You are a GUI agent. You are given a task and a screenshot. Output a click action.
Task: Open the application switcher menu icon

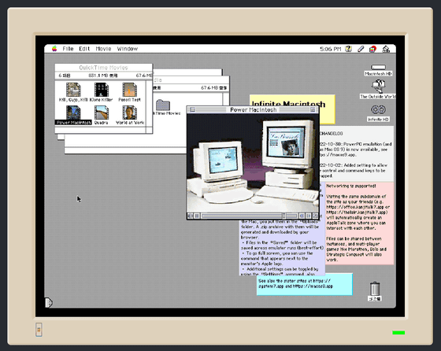(386, 49)
